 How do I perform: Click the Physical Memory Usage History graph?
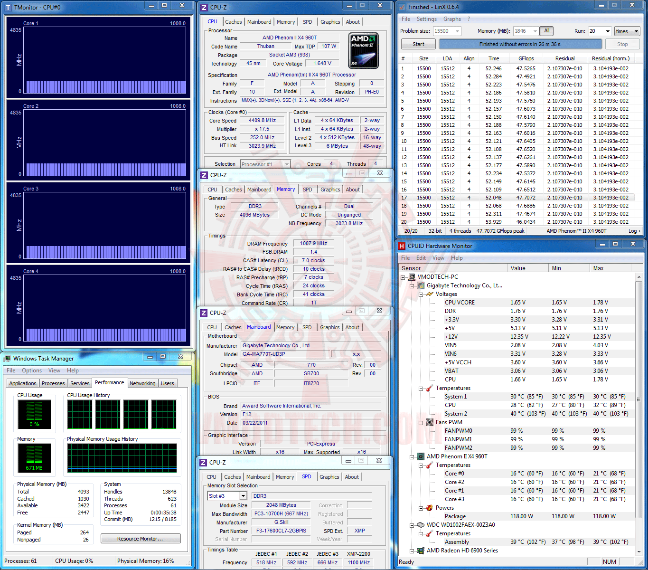(122, 458)
